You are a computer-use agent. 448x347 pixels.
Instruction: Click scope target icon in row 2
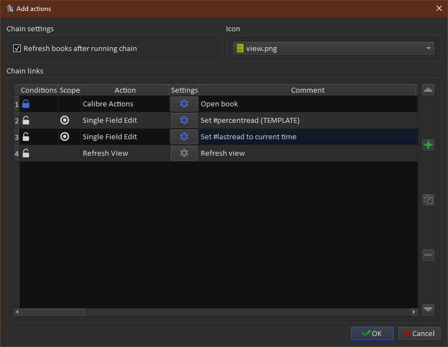point(65,121)
